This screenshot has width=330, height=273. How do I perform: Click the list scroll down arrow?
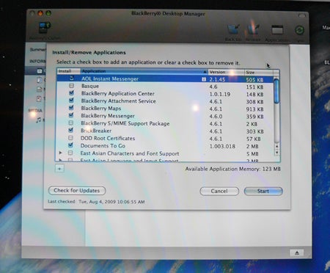point(276,153)
